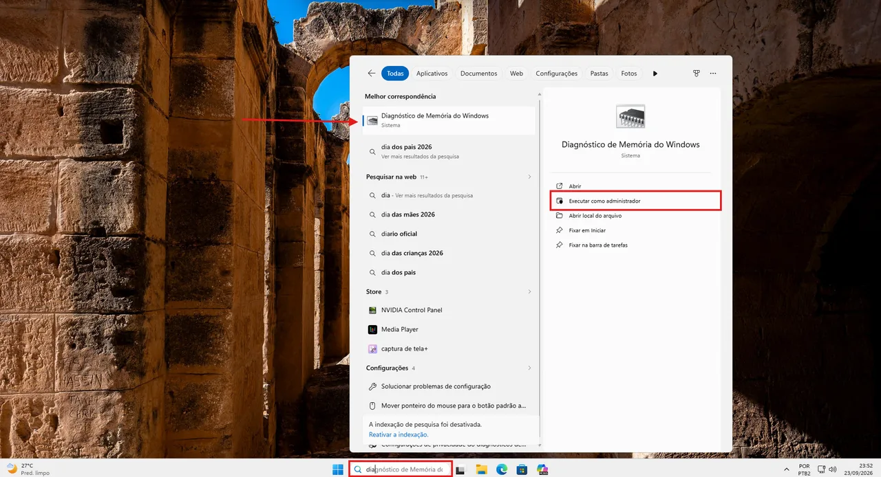Open Task View on the taskbar

(460, 469)
